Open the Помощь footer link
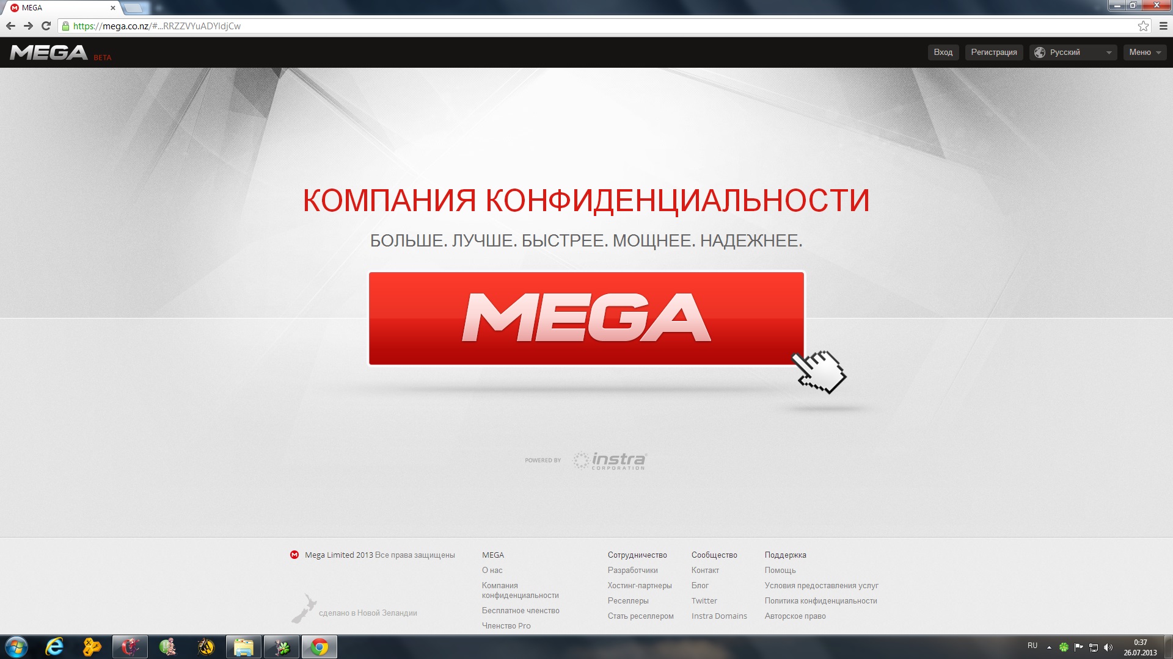Image resolution: width=1173 pixels, height=659 pixels. [x=780, y=571]
